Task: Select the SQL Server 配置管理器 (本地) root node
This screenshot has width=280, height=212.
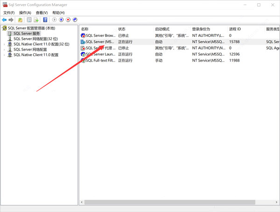Action: pyautogui.click(x=32, y=28)
